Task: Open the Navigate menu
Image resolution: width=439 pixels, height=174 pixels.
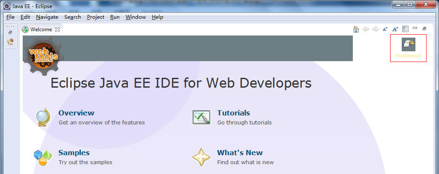Action: (47, 17)
